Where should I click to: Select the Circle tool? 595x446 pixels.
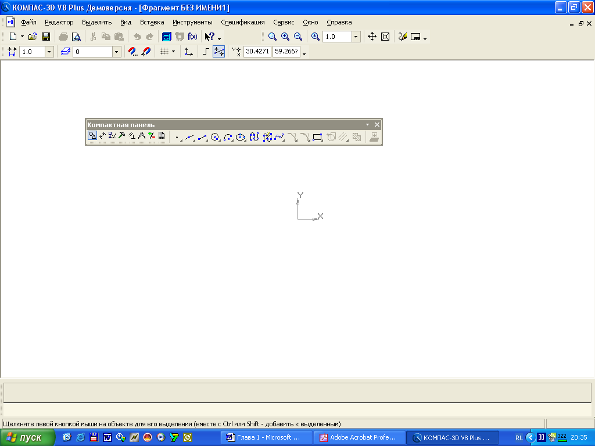(215, 137)
